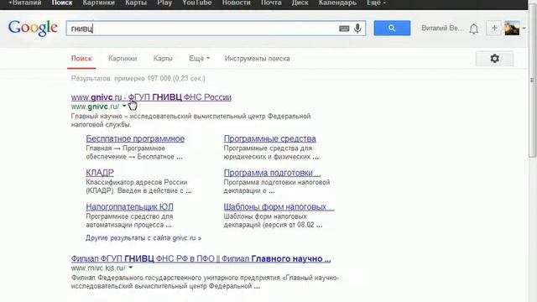
Task: Open +Виталий in top bar
Action: pyautogui.click(x=25, y=3)
